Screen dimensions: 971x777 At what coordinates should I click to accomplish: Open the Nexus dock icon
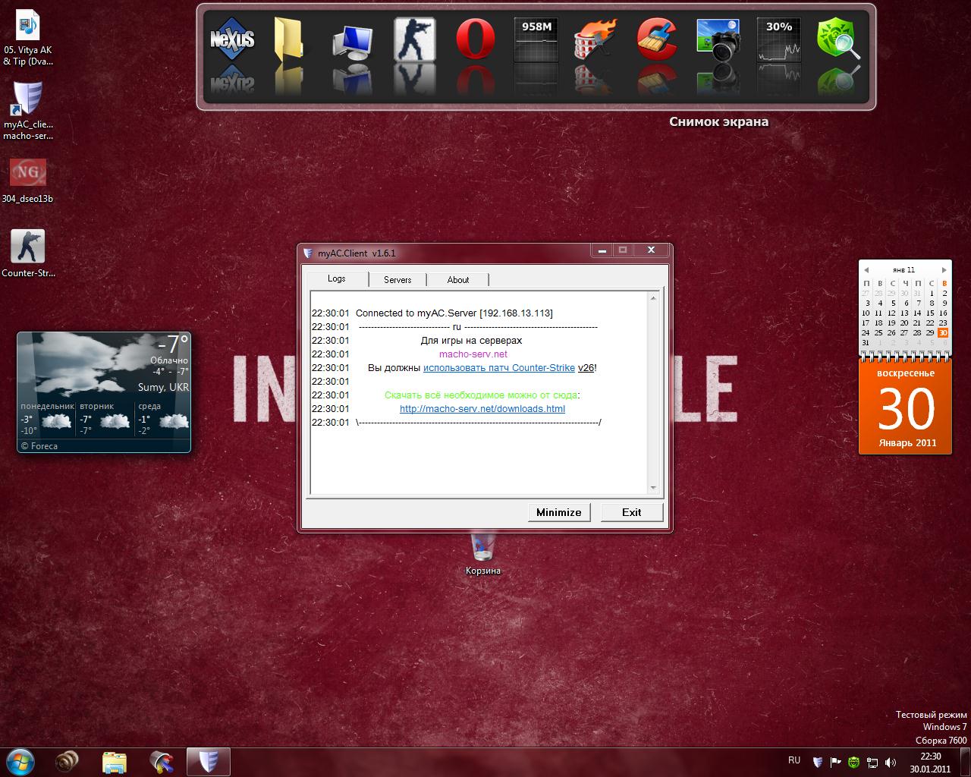(x=232, y=39)
